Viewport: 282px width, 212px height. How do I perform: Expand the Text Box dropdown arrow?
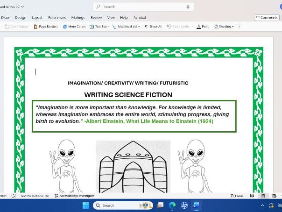tap(108, 27)
